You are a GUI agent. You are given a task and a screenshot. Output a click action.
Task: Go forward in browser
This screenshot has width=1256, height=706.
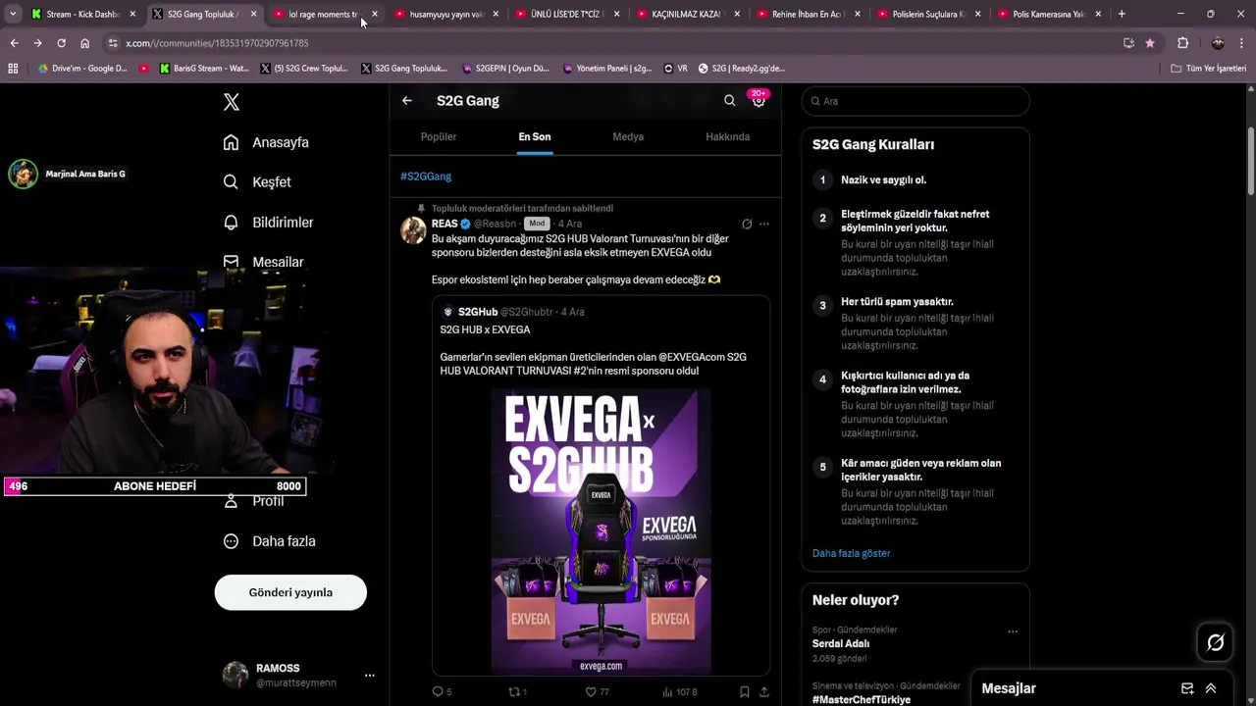click(x=37, y=43)
